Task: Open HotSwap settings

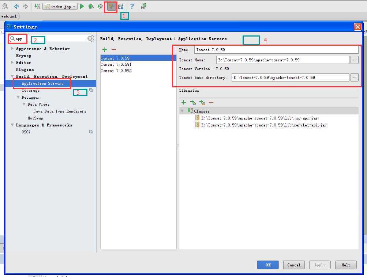Action: (35, 118)
